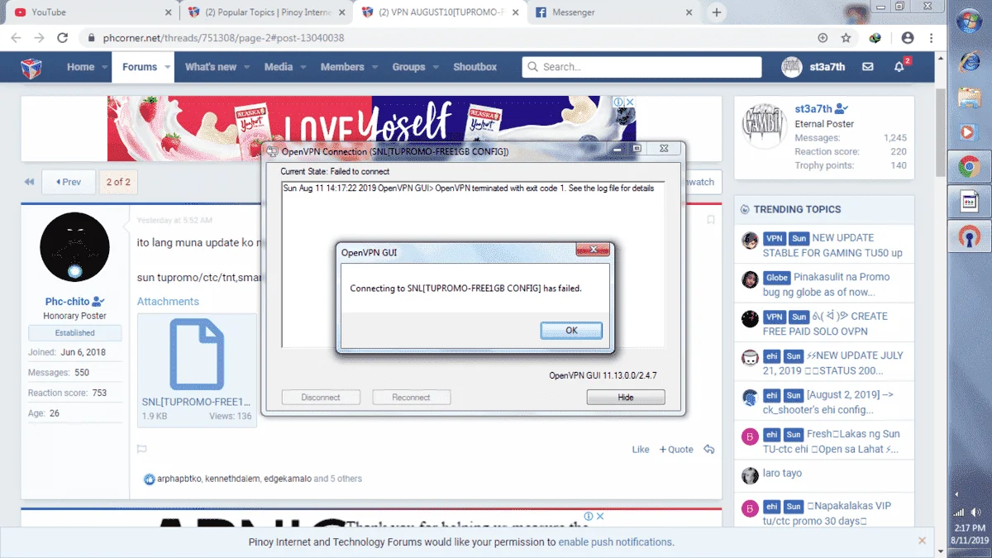Reload the page with refresh icon
Image resolution: width=992 pixels, height=558 pixels.
click(x=62, y=38)
